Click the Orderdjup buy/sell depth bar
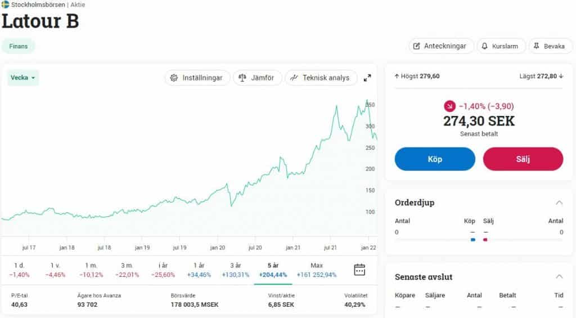 479,240
